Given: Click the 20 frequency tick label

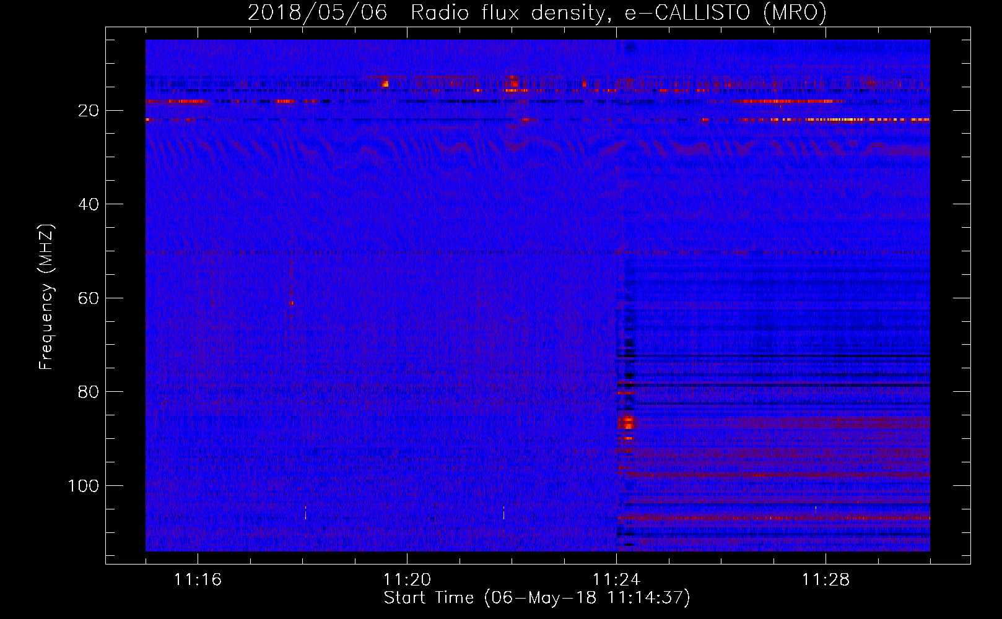Looking at the screenshot, I should tap(89, 111).
